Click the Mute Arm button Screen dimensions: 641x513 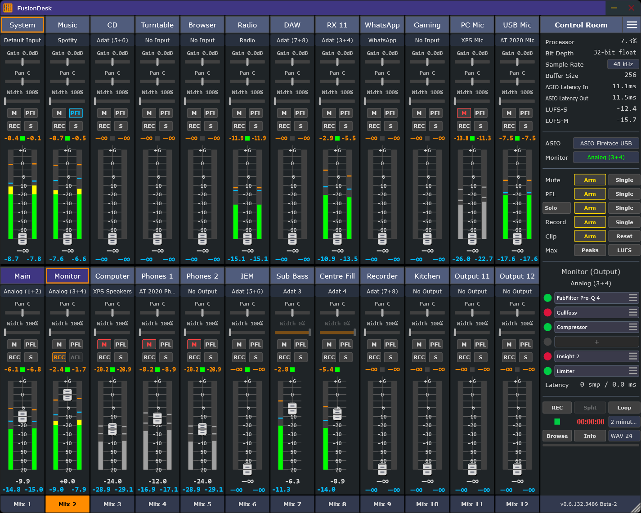[x=590, y=180]
